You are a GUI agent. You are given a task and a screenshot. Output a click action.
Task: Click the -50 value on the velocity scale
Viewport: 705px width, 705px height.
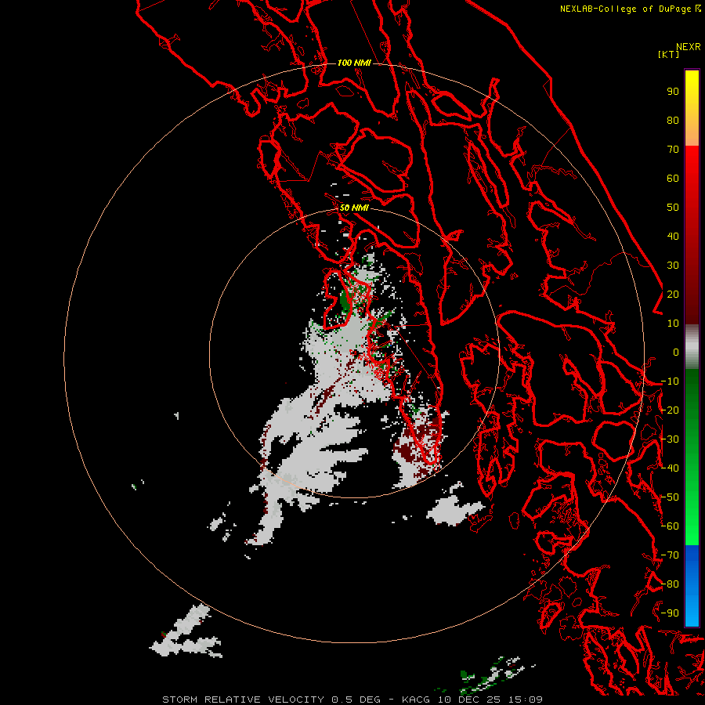[x=670, y=497]
